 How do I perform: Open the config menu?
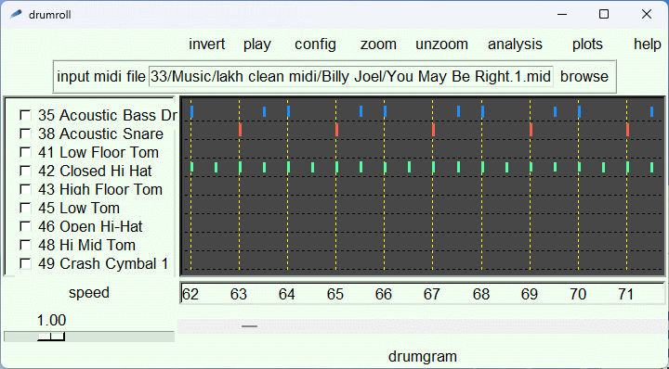[315, 45]
